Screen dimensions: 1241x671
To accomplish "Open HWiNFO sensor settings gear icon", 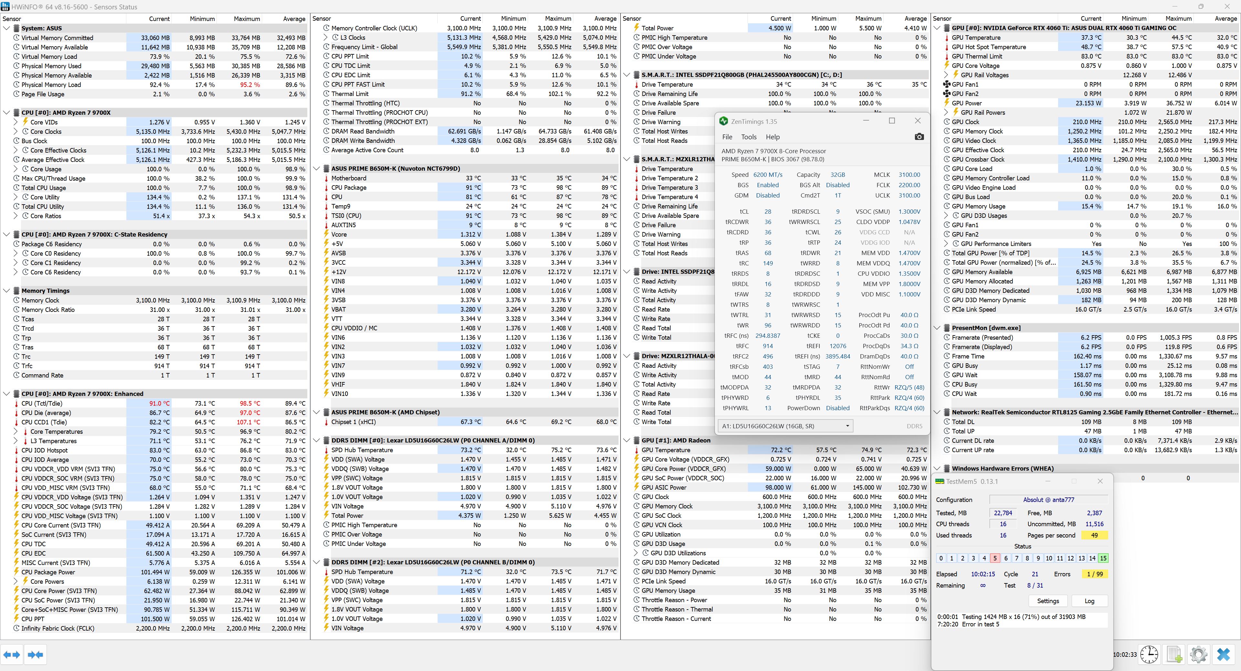I will tap(1199, 655).
